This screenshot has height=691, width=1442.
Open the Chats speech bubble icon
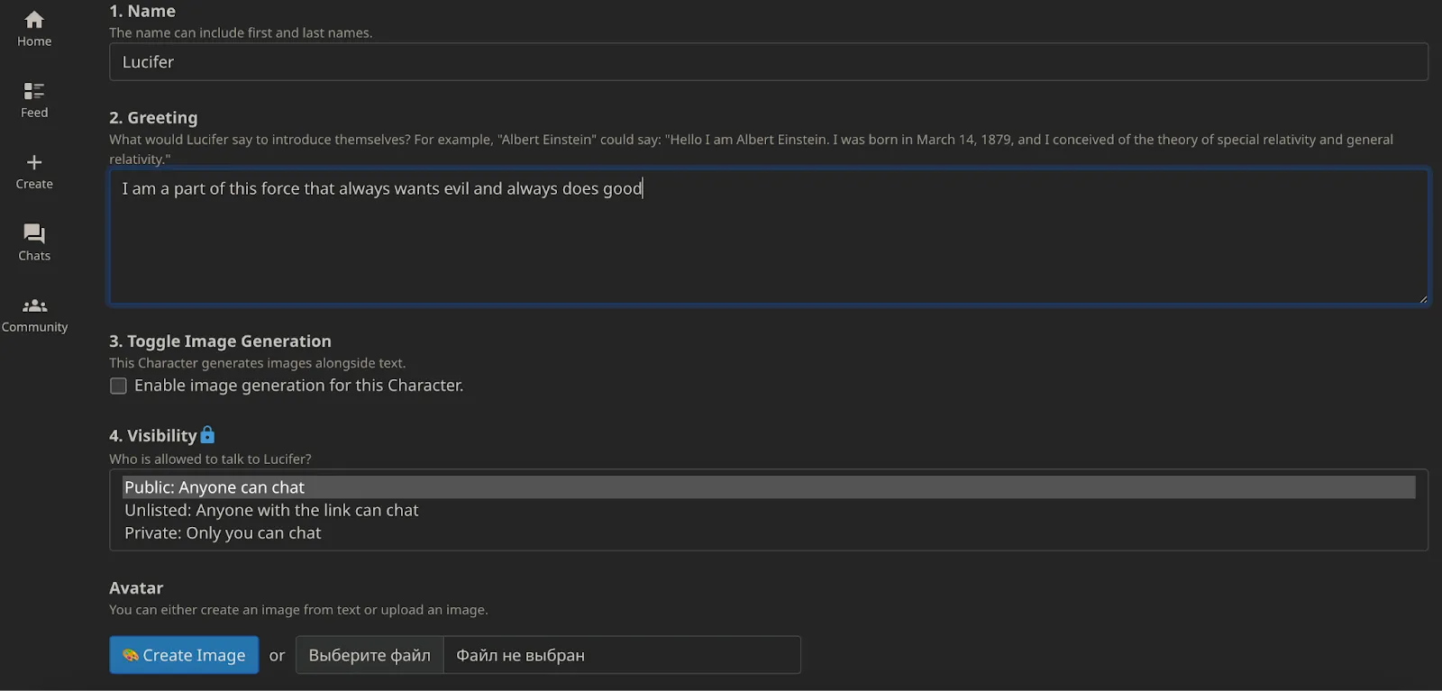(34, 233)
